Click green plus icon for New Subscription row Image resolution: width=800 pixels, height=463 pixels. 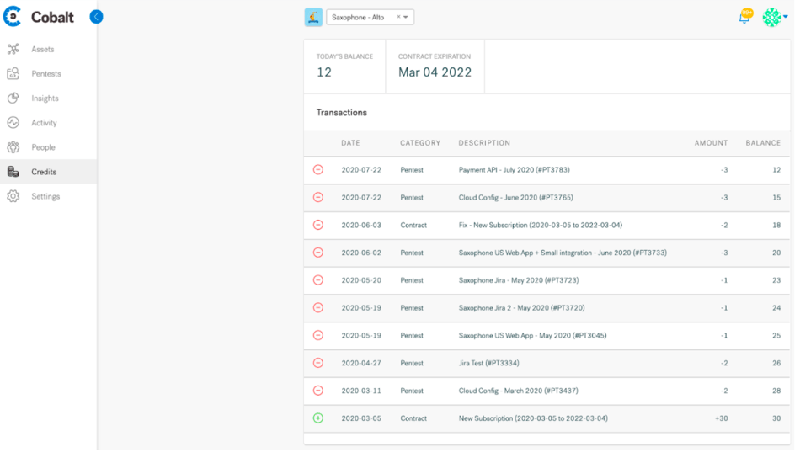[x=317, y=418]
